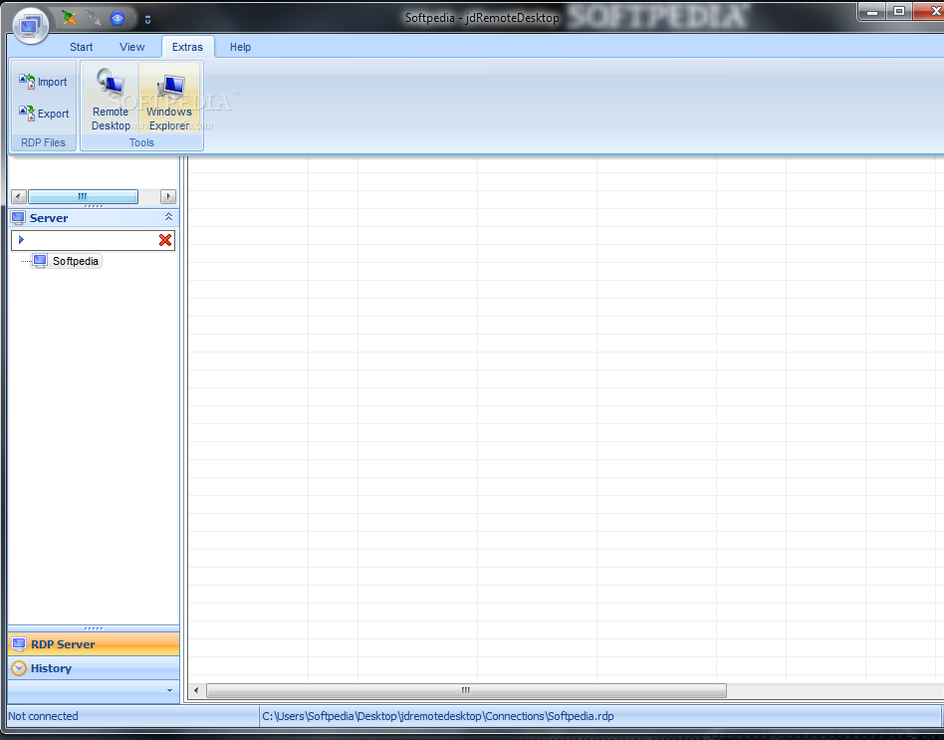Image resolution: width=944 pixels, height=740 pixels.
Task: Maximize the jdRemoteDesktop window
Action: click(x=899, y=12)
